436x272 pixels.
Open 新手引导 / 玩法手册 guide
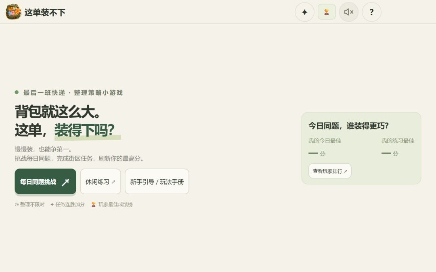(157, 181)
